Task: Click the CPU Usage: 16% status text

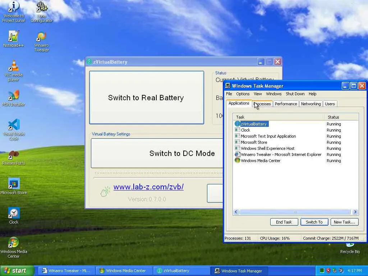Action: 275,238
